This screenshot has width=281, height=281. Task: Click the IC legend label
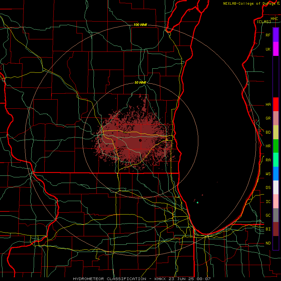pyautogui.click(x=268, y=202)
